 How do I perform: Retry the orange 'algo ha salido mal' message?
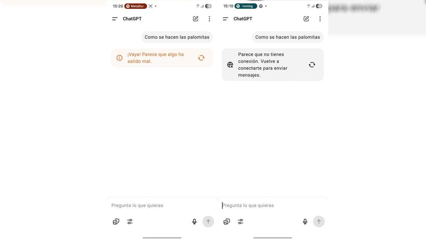pyautogui.click(x=201, y=58)
